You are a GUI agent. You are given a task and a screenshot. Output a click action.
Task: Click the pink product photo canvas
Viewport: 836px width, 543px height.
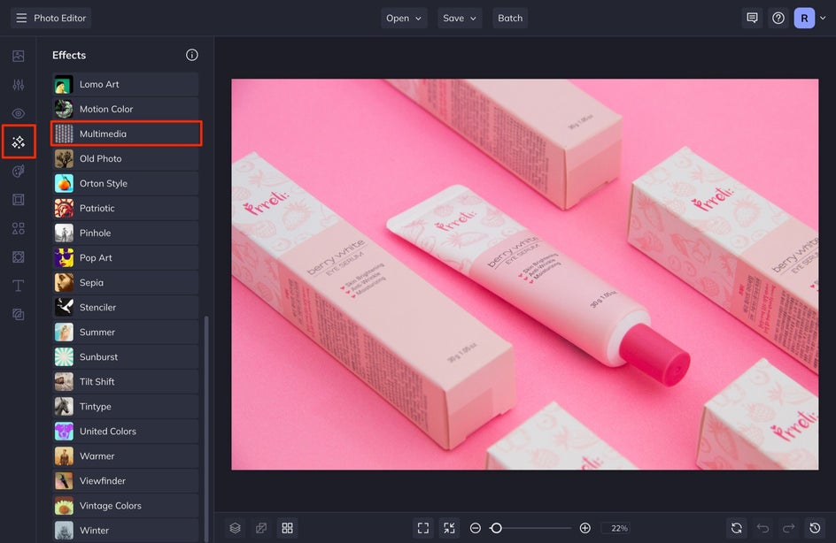[x=524, y=274]
